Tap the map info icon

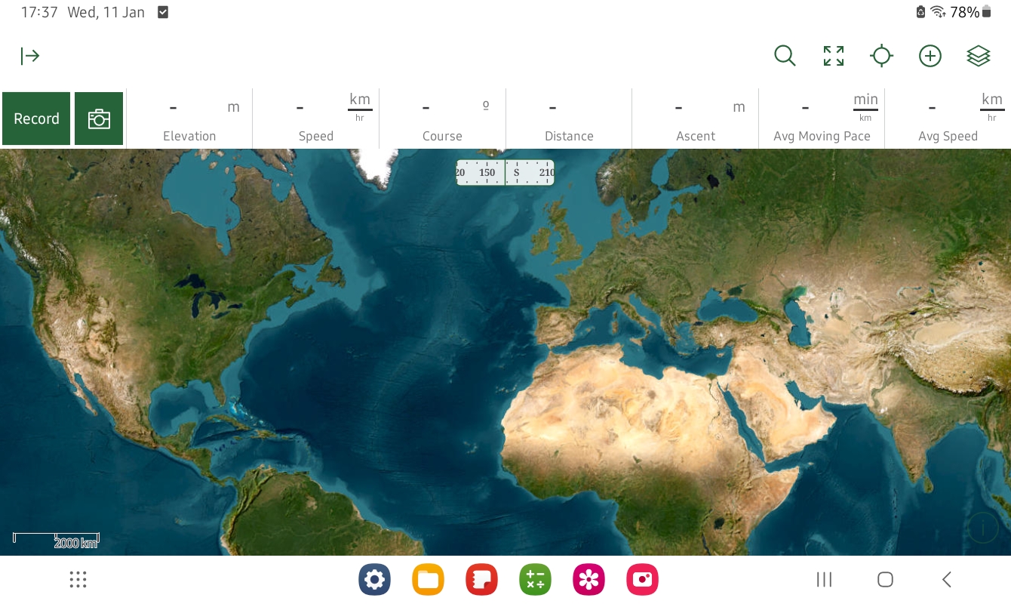[x=983, y=528]
